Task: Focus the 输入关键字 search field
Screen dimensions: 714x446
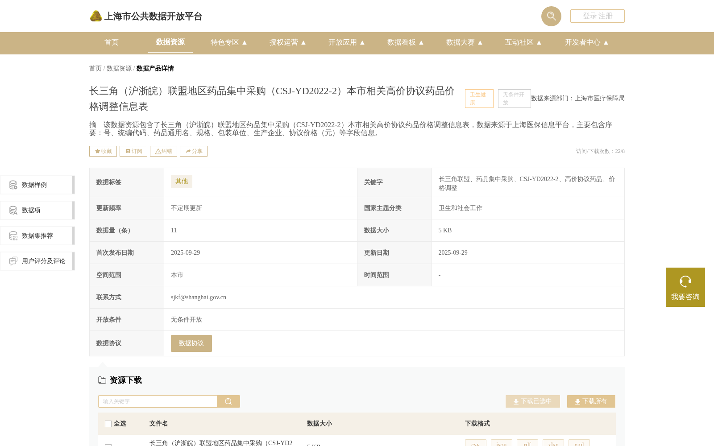Action: point(158,401)
